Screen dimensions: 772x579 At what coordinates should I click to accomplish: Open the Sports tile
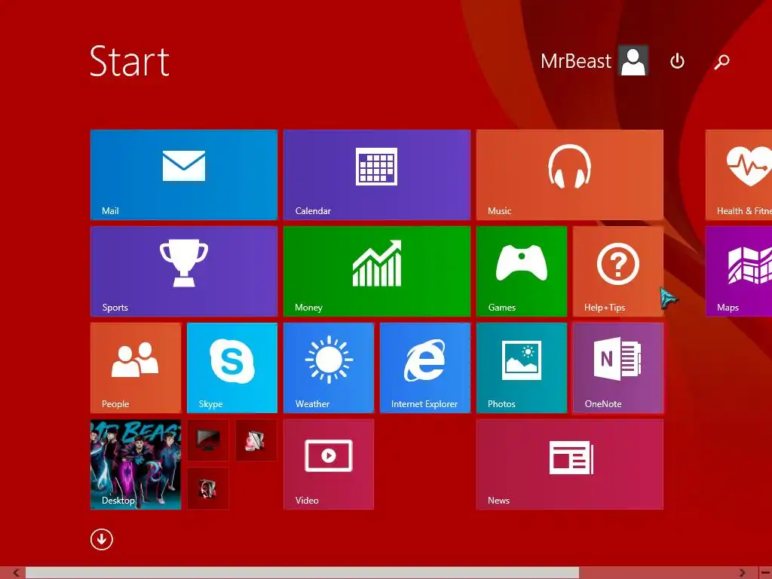click(184, 271)
